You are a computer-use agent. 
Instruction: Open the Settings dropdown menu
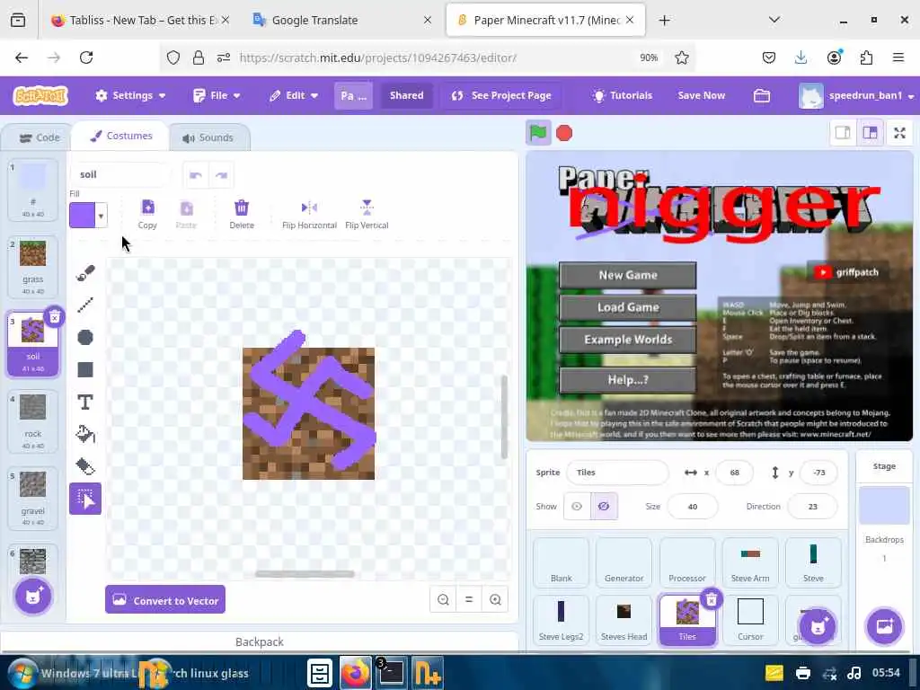point(130,95)
